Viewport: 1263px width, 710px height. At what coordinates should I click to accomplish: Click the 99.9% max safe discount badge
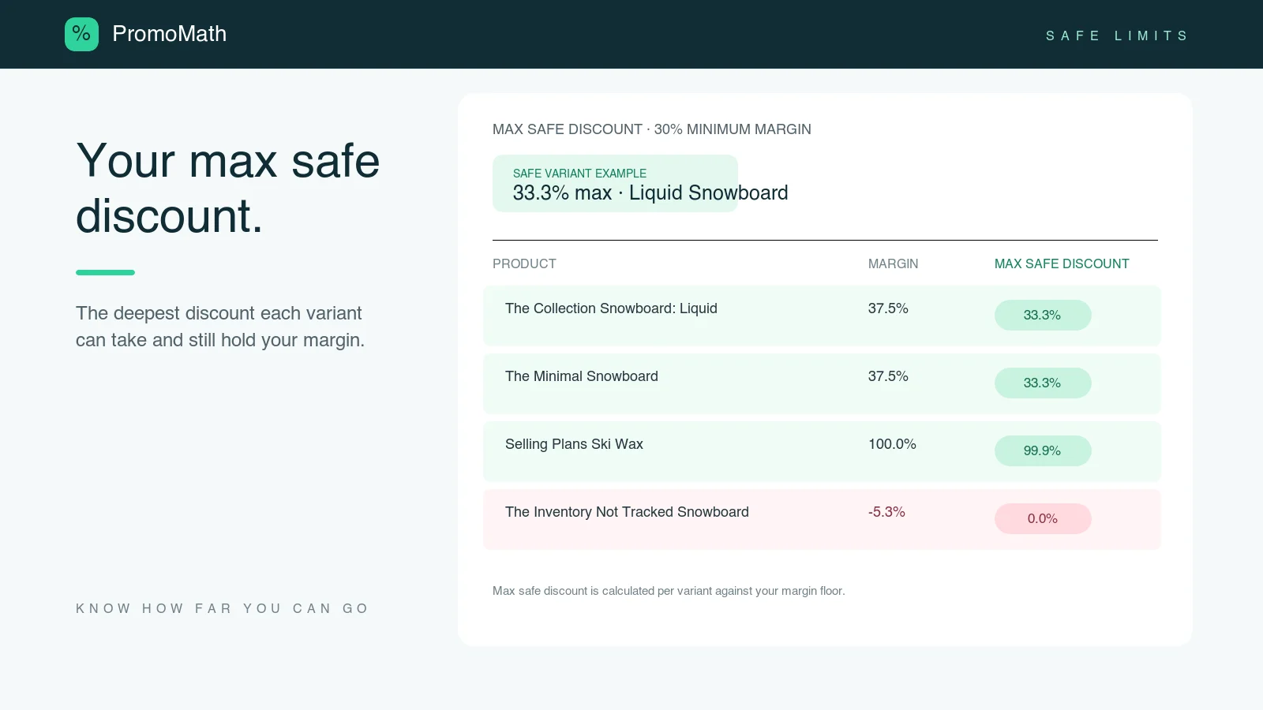[1043, 450]
